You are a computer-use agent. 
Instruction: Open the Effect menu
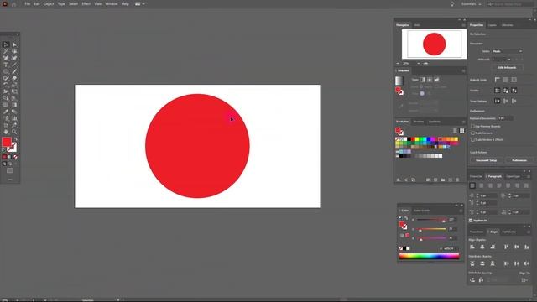pyautogui.click(x=86, y=4)
